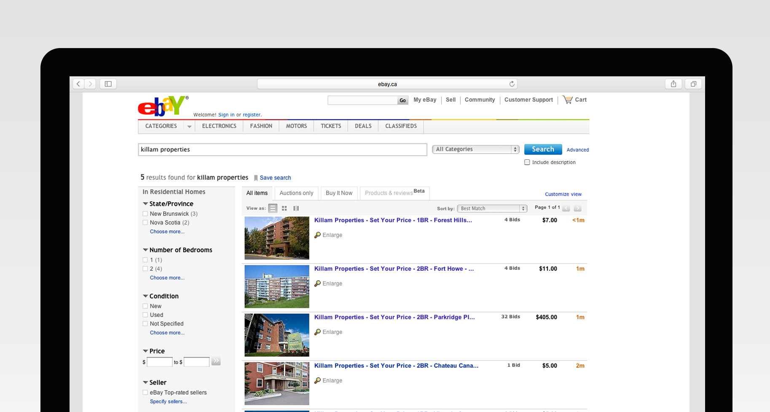This screenshot has height=412, width=770.
Task: Click the blue Search button
Action: (543, 149)
